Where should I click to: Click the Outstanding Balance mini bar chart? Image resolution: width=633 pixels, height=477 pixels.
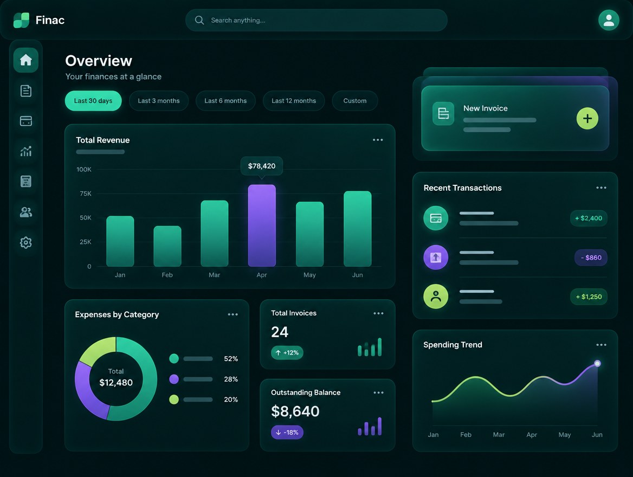coord(370,427)
